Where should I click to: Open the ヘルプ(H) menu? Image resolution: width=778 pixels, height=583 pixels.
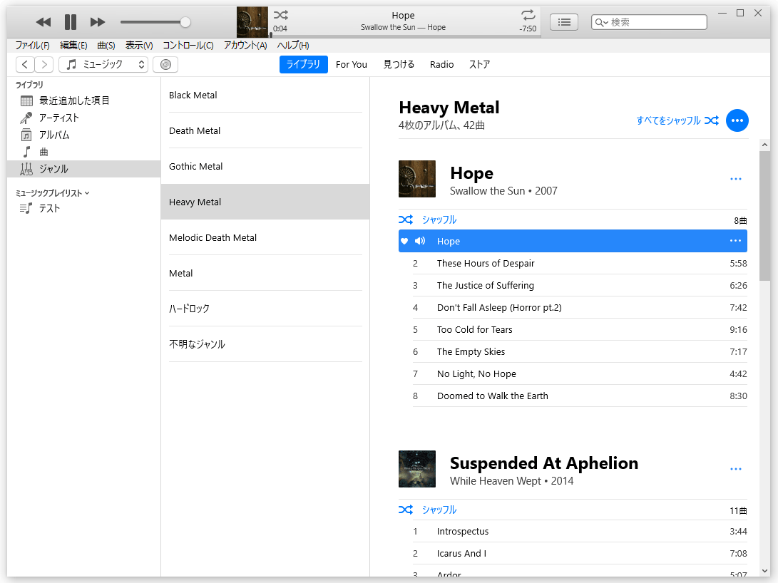click(x=293, y=46)
